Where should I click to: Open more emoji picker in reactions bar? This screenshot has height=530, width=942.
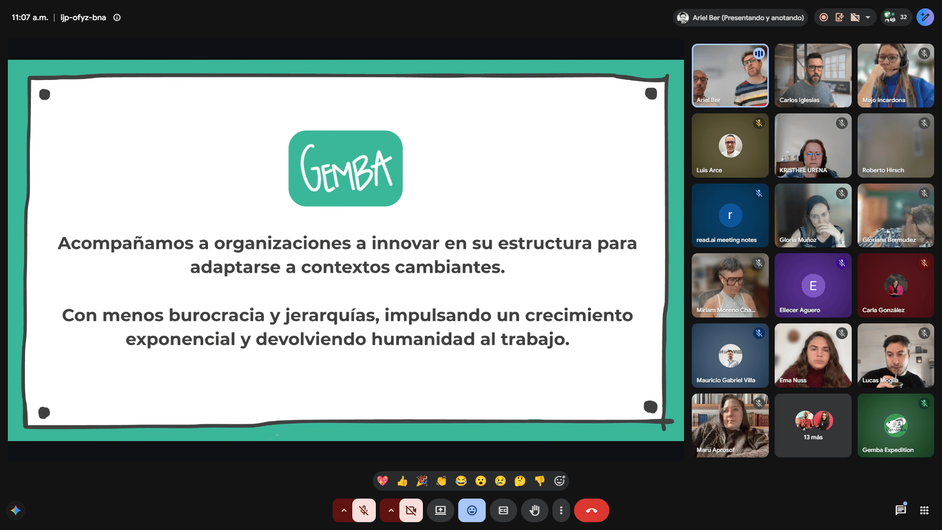559,481
